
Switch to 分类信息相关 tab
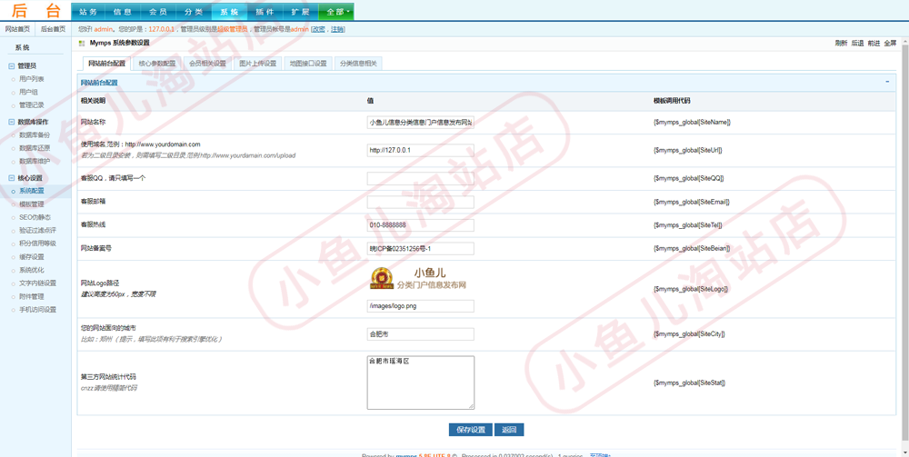(x=358, y=64)
